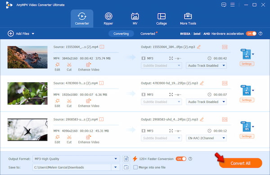Select the Converting tab
The height and width of the screenshot is (175, 270).
pyautogui.click(x=121, y=34)
